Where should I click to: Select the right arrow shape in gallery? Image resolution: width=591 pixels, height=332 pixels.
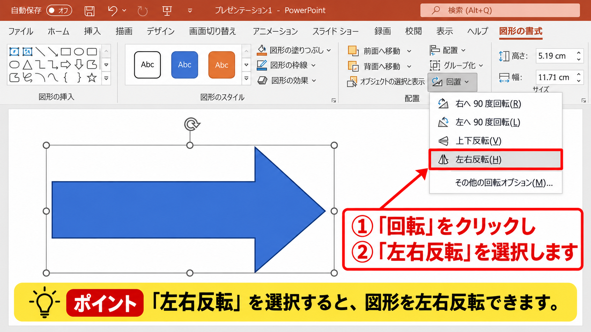pos(66,65)
